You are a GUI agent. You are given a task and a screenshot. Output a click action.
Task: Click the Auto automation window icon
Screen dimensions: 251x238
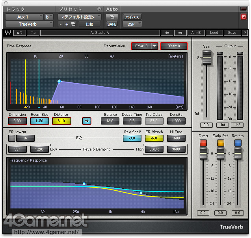[112, 17]
